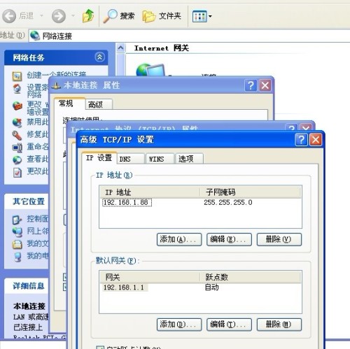Open Forward button history dropdown arrow
Viewport: 350px width, 349px height.
[73, 16]
